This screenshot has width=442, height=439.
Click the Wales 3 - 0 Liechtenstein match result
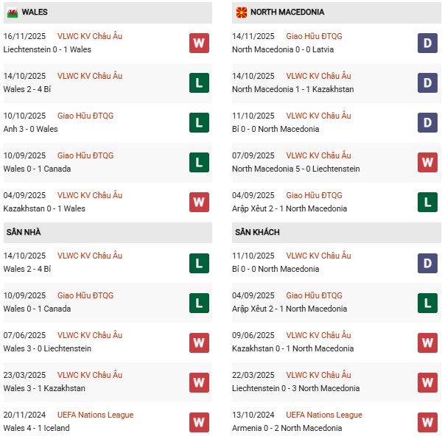tap(44, 348)
